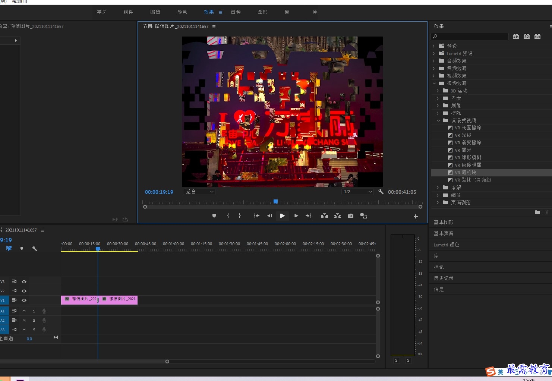
Task: Switch to the 学习 workspace
Action: (x=102, y=12)
